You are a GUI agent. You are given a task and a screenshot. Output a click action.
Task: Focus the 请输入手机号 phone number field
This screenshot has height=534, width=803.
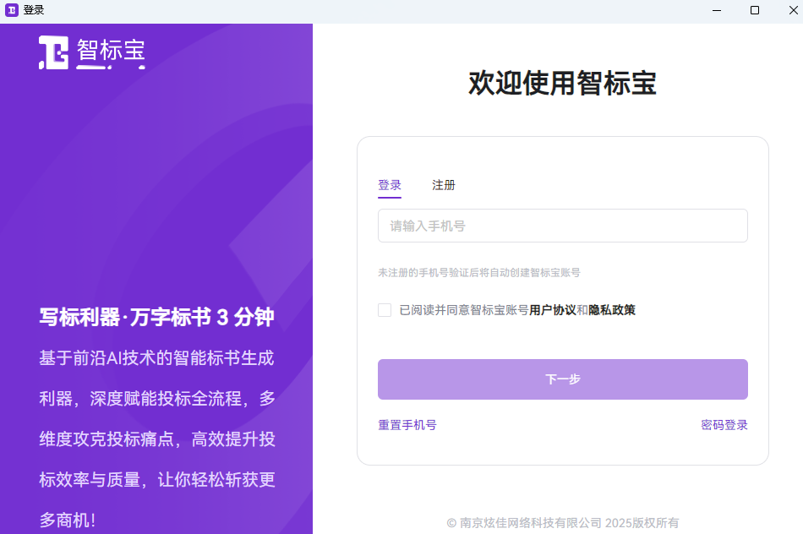tap(562, 226)
